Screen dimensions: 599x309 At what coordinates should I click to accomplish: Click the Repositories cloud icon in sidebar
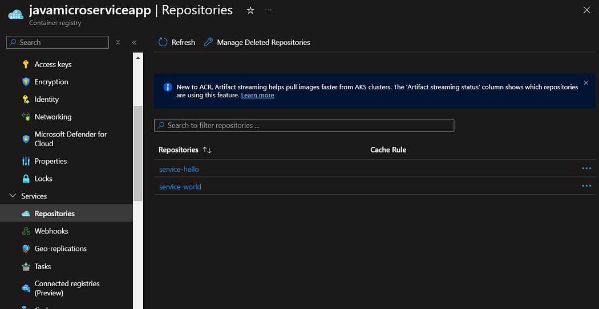tap(26, 214)
